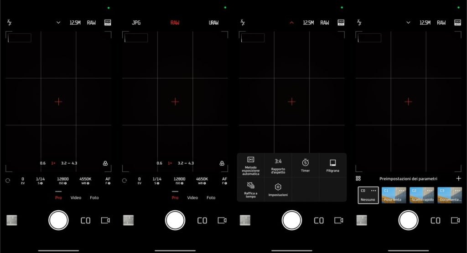Tap 12.5M resolution in the 4550K screen
The image size is (467, 253).
[75, 23]
